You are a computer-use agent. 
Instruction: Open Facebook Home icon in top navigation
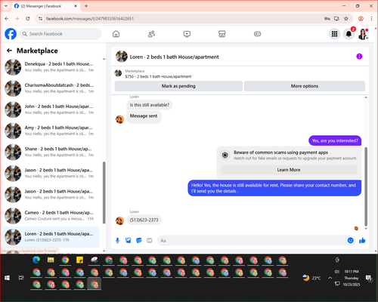pyautogui.click(x=116, y=34)
